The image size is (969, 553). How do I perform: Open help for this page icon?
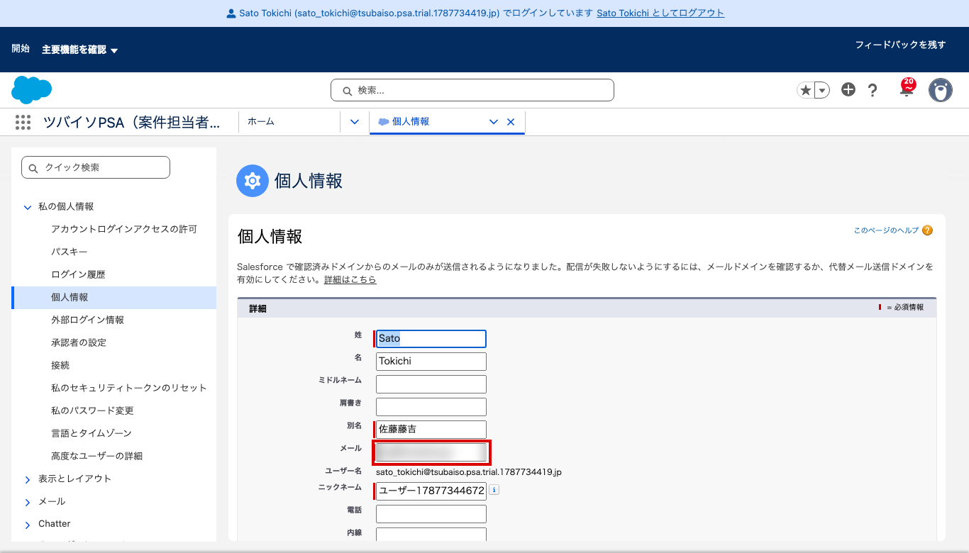pyautogui.click(x=927, y=230)
